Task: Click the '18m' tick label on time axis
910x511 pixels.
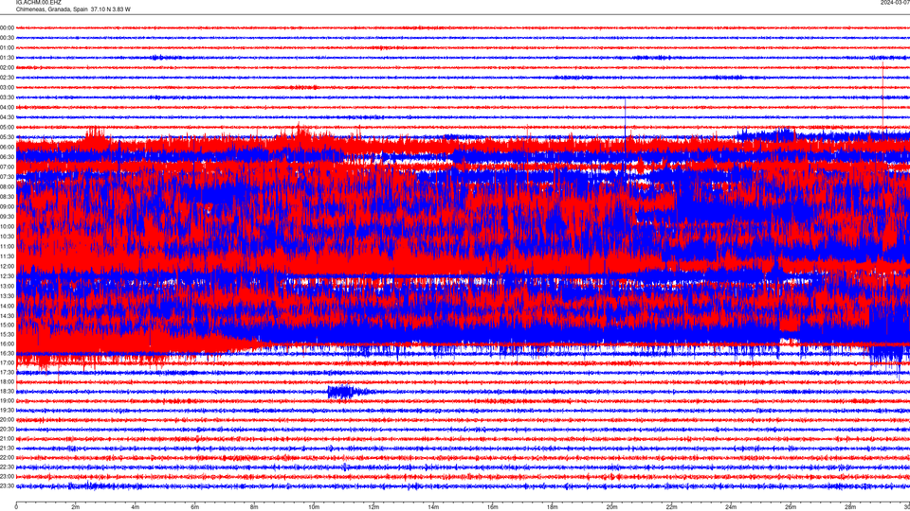Action: tap(552, 507)
